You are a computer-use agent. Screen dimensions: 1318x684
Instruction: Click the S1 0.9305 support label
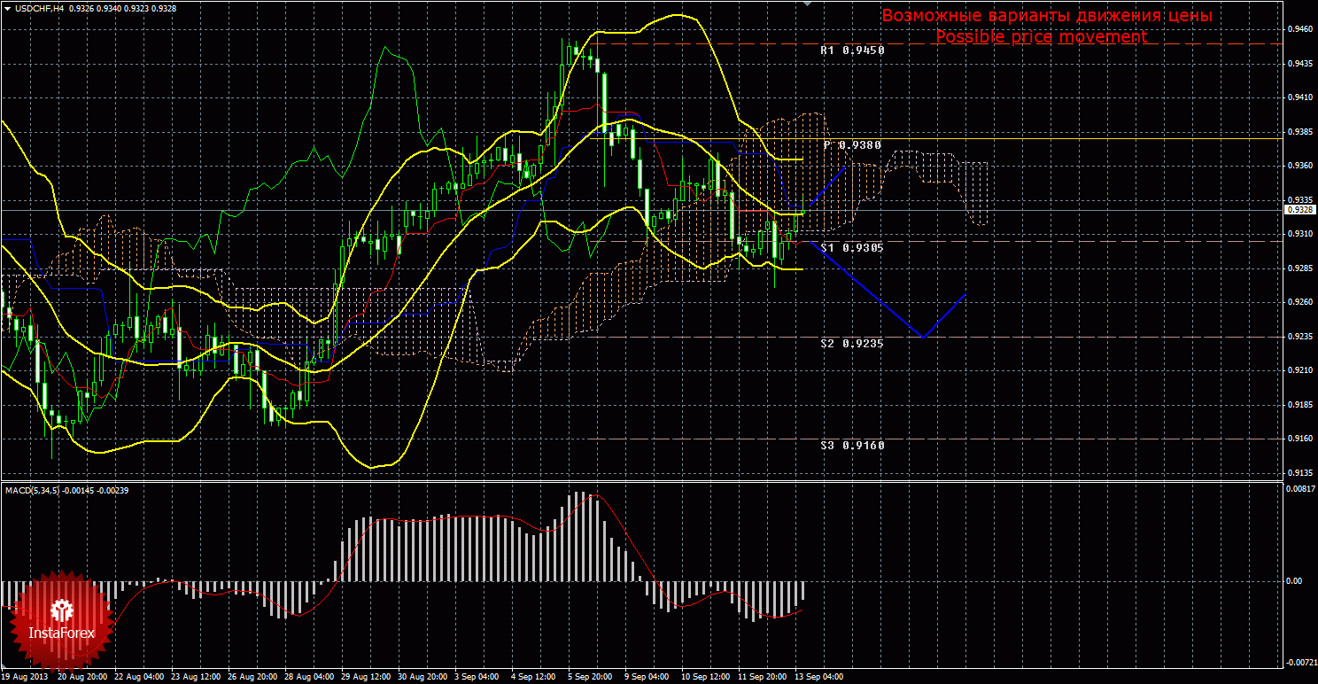coord(852,248)
